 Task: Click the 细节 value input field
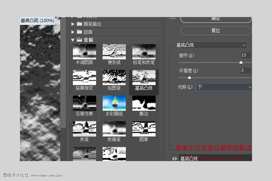246,55
